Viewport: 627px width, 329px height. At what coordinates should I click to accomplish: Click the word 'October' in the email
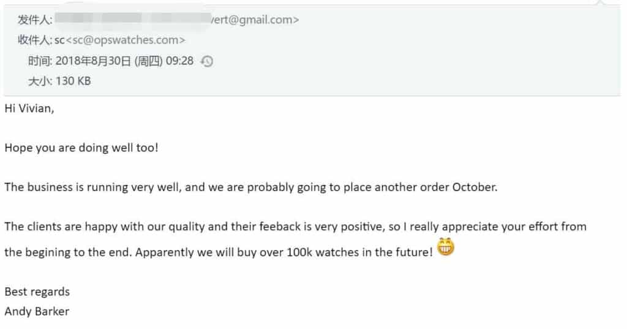click(475, 187)
